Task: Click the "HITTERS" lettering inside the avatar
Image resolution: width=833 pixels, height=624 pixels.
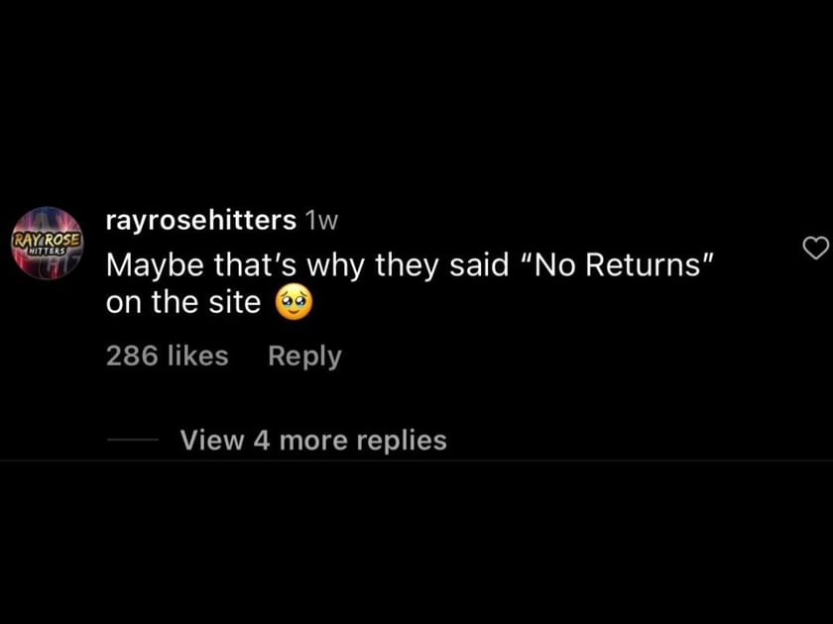Action: pos(47,250)
